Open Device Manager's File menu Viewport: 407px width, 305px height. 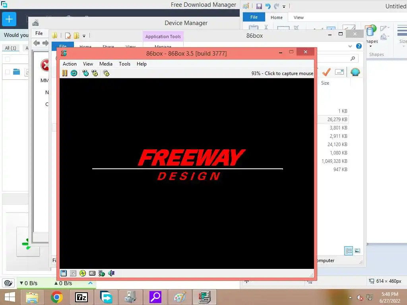pyautogui.click(x=39, y=33)
